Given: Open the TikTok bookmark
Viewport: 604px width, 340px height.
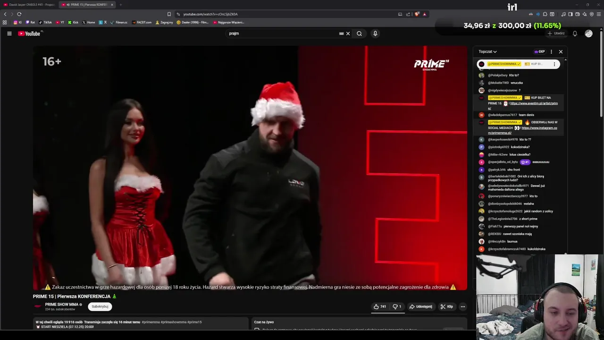Looking at the screenshot, I should [45, 22].
